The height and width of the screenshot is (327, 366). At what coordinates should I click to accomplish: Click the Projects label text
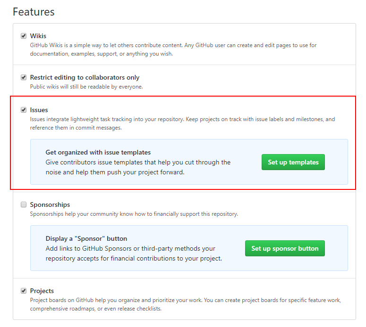[42, 291]
